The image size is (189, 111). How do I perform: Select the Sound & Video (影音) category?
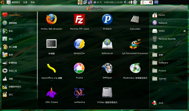point(19,31)
